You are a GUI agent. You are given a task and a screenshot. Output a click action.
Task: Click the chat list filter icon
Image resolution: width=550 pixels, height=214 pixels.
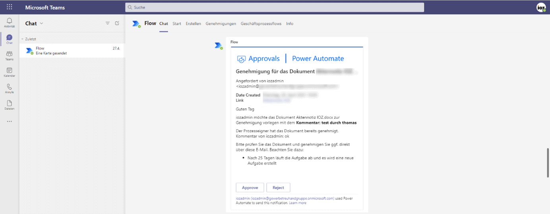click(x=108, y=23)
